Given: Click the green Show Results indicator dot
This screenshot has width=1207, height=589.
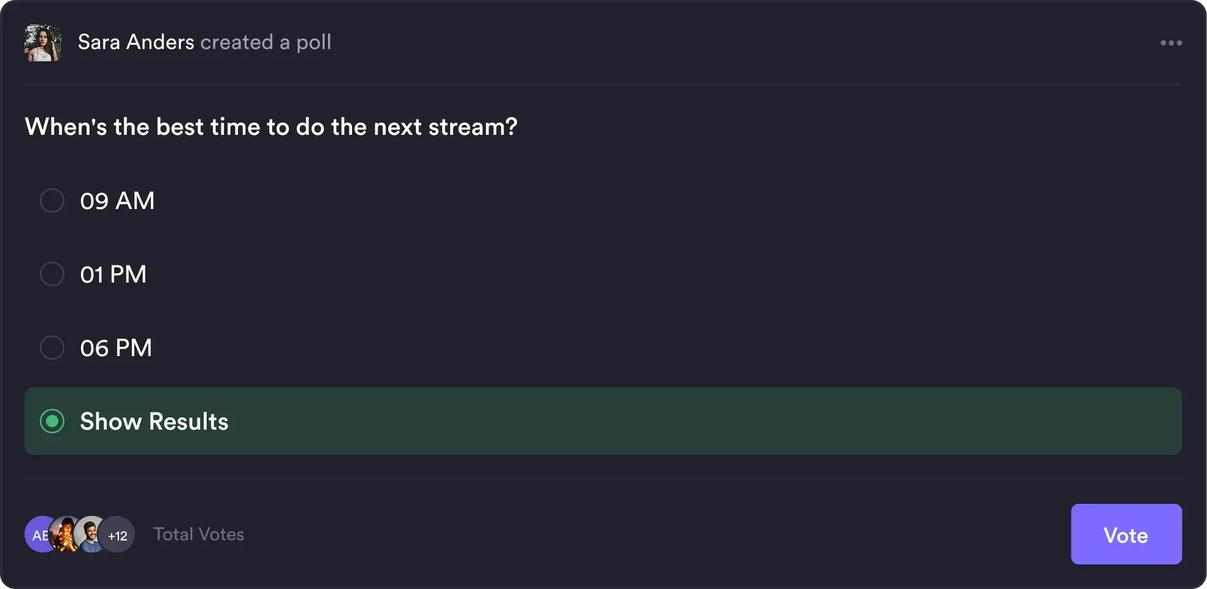Looking at the screenshot, I should click(53, 421).
